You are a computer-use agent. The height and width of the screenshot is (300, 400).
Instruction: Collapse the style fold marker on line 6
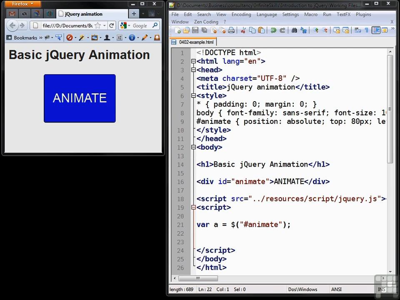(193, 96)
